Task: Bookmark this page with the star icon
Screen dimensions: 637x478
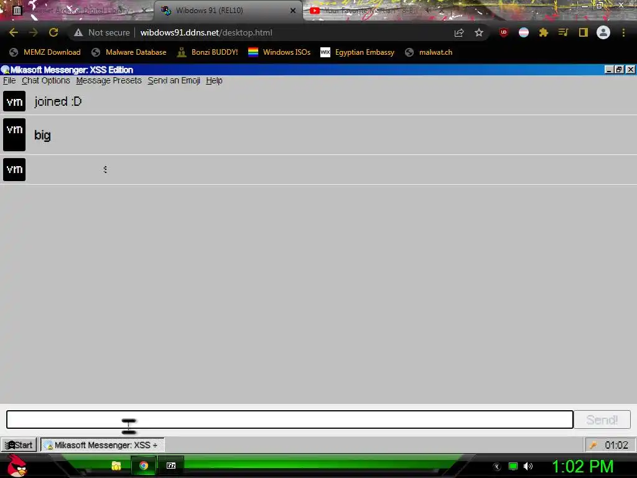Action: [x=479, y=32]
